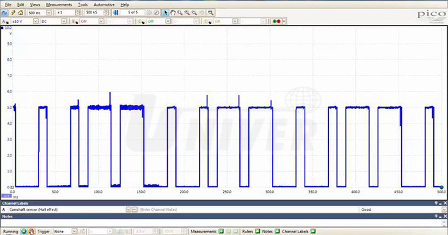Click the ruler handle at waveform end
Viewport: 448px width, 235px height.
coord(442,187)
